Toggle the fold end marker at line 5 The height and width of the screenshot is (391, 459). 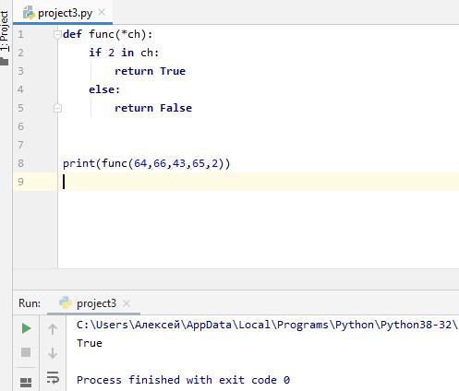(x=57, y=108)
